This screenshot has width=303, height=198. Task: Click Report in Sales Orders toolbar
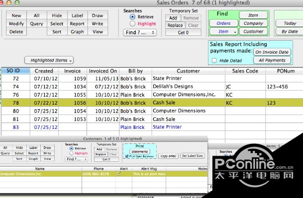click(77, 23)
